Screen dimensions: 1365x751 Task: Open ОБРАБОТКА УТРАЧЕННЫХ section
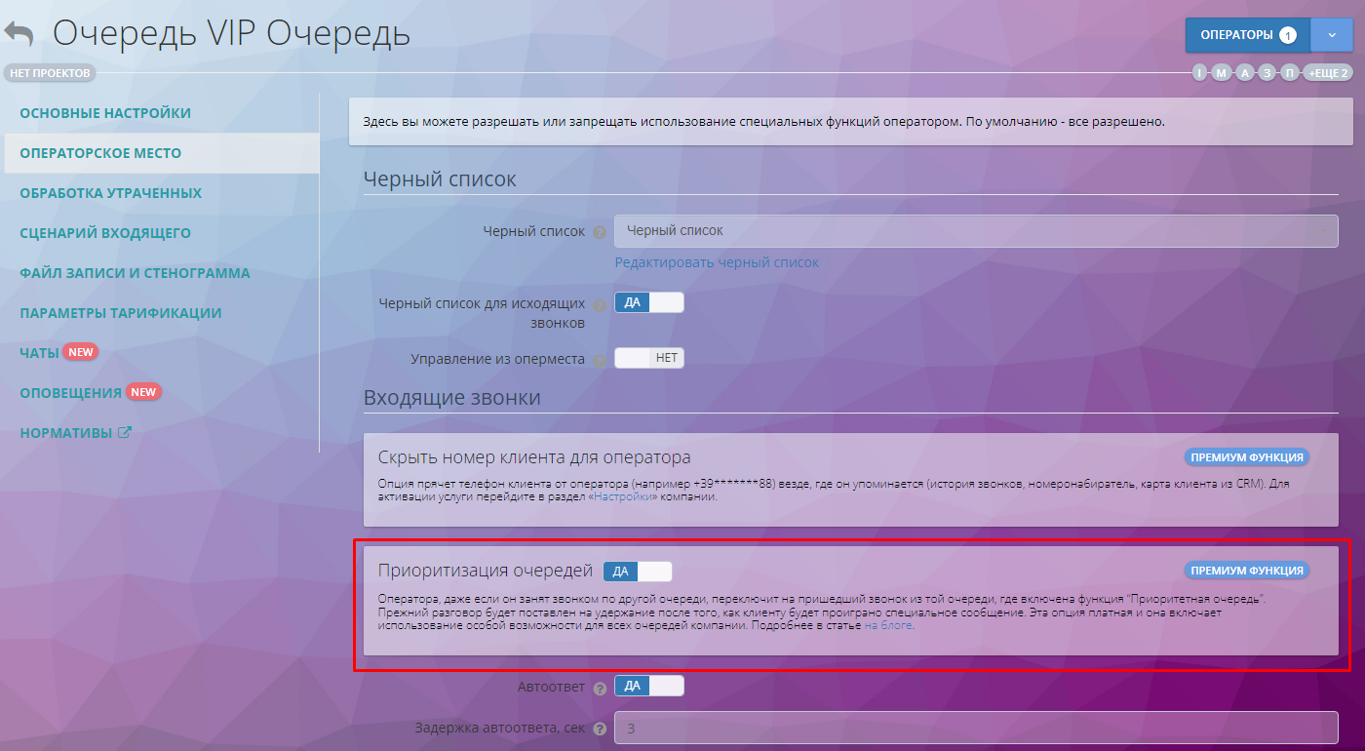[x=111, y=193]
